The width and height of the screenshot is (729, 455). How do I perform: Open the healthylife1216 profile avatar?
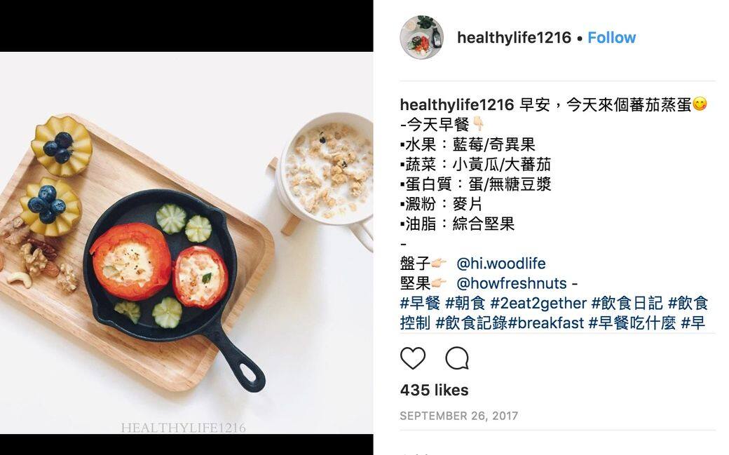[x=422, y=38]
